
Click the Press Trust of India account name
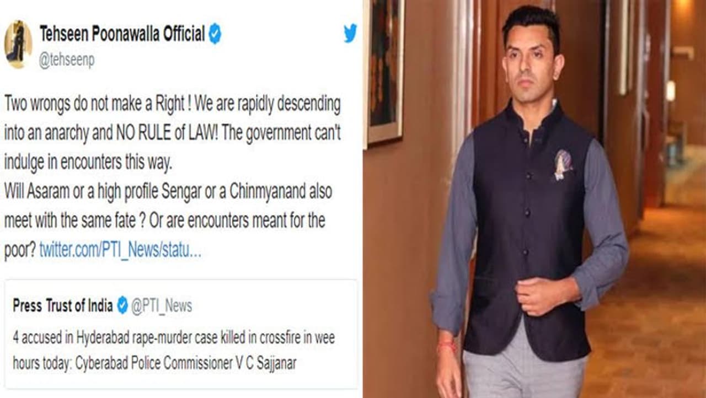[x=63, y=305]
